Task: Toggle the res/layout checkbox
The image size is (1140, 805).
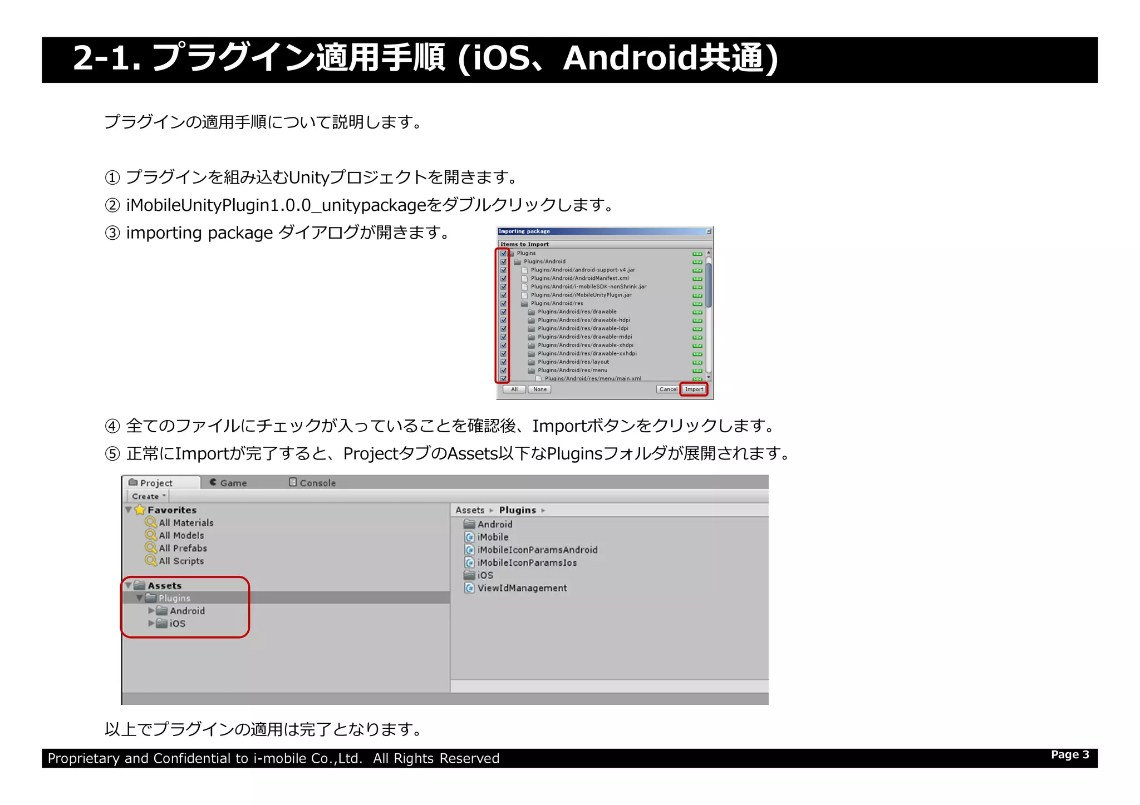Action: coord(503,362)
